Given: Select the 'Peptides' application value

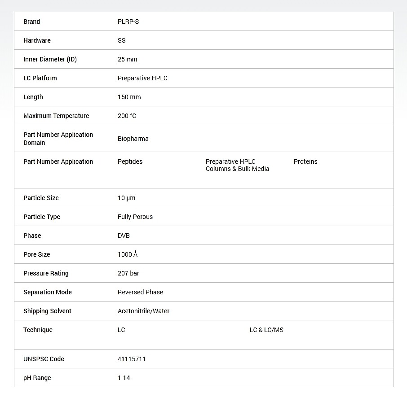Looking at the screenshot, I should (130, 162).
